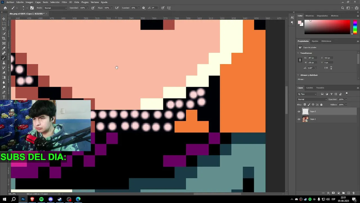Select the Lasso tool
The width and height of the screenshot is (360, 203).
tap(4, 28)
